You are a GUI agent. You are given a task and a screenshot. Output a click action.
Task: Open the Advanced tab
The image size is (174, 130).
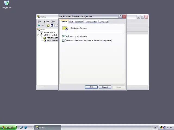coord(103,22)
